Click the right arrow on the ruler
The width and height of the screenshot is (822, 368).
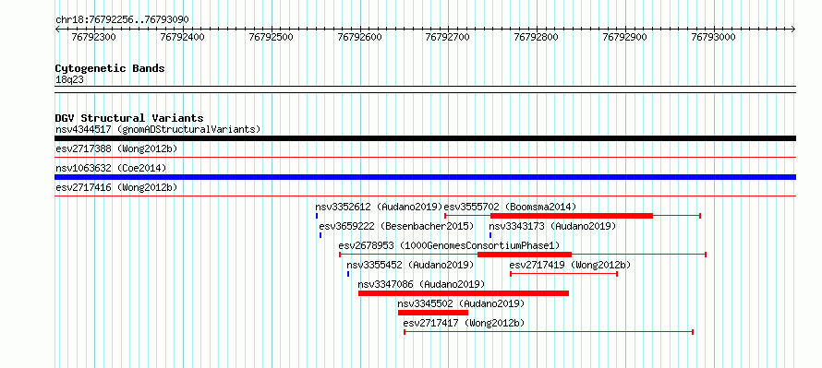(793, 30)
